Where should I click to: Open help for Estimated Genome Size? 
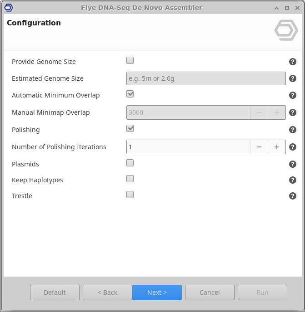[293, 78]
